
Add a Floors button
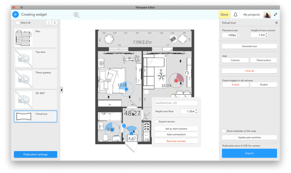263,60
